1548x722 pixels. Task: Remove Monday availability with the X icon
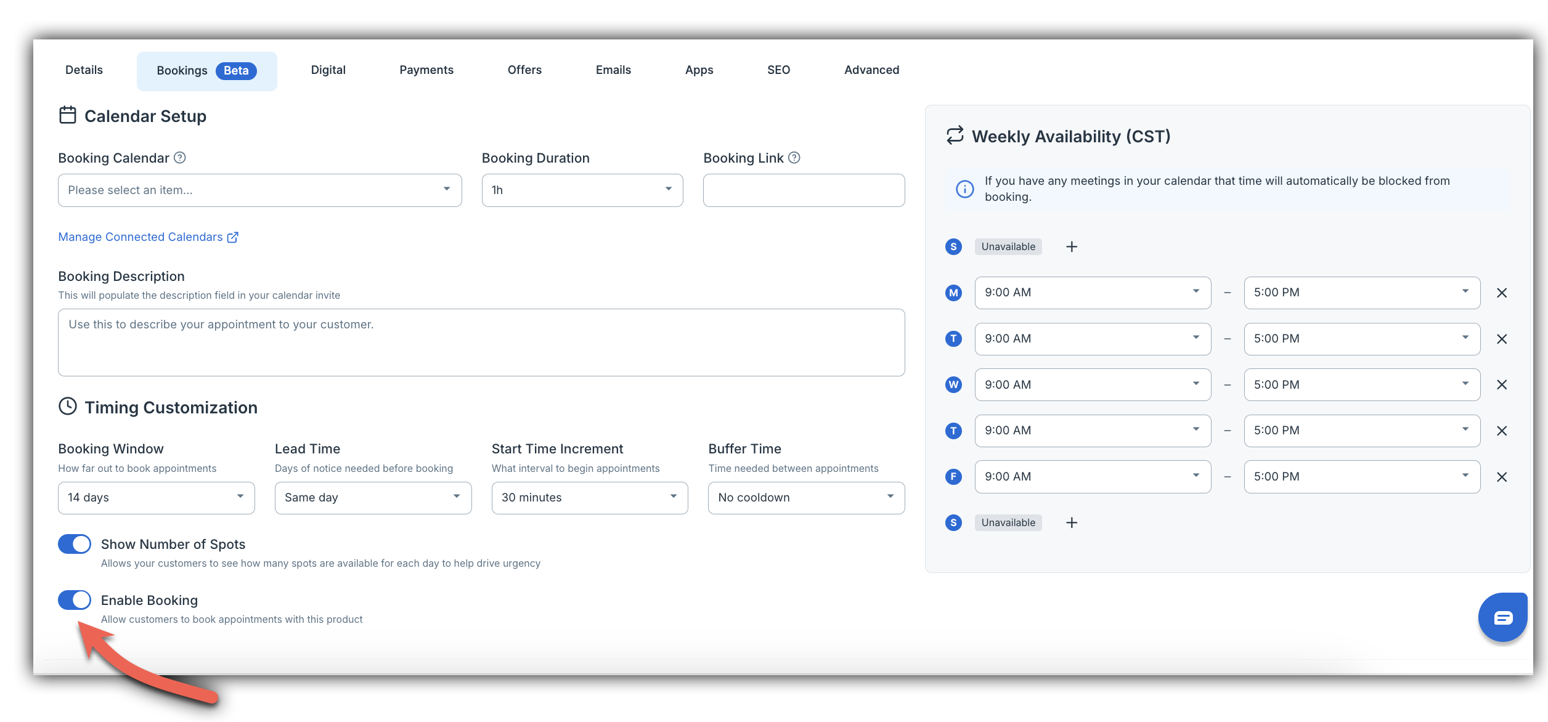1502,293
